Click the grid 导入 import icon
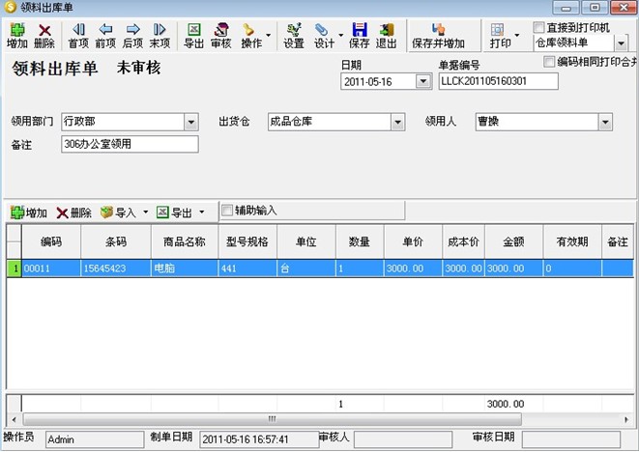This screenshot has height=452, width=639. point(118,212)
